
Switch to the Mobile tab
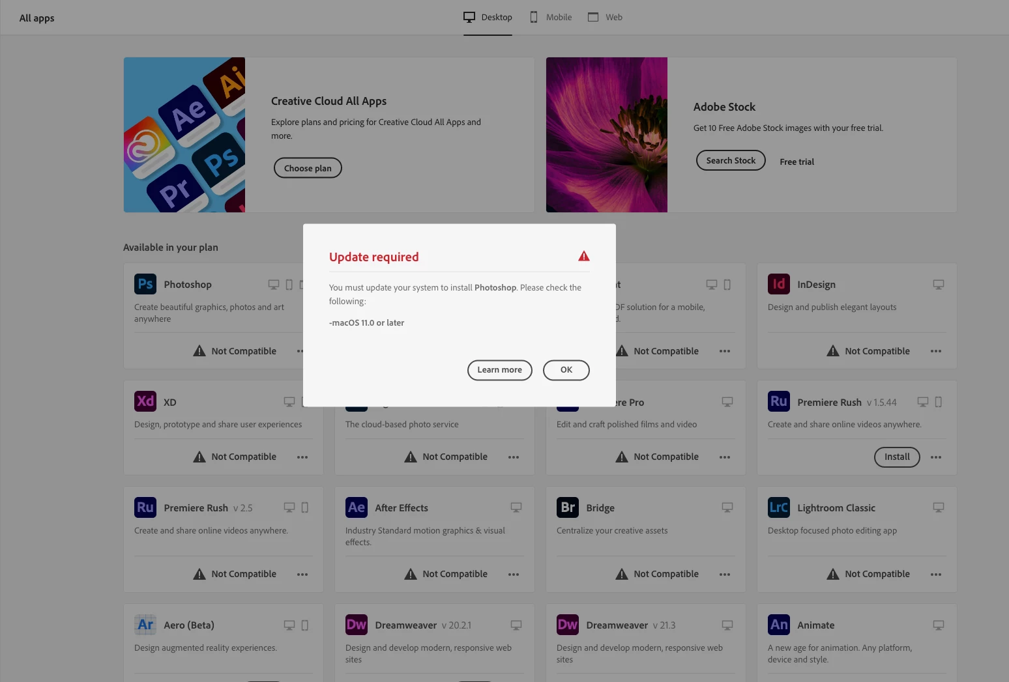(551, 18)
